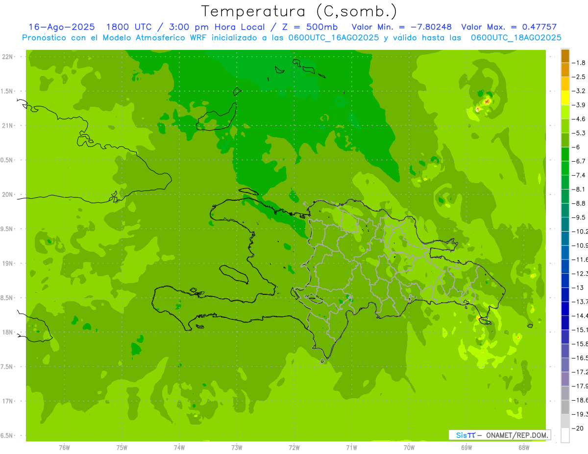This screenshot has width=588, height=454.
Task: Click the '-1.8' colorbar label
Action: pos(578,63)
